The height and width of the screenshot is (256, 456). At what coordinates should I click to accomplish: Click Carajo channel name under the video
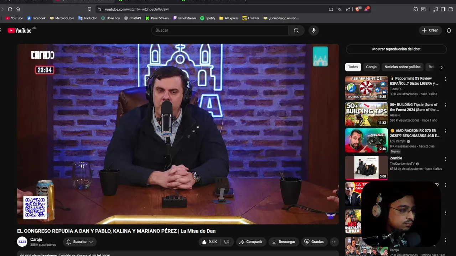click(x=36, y=240)
